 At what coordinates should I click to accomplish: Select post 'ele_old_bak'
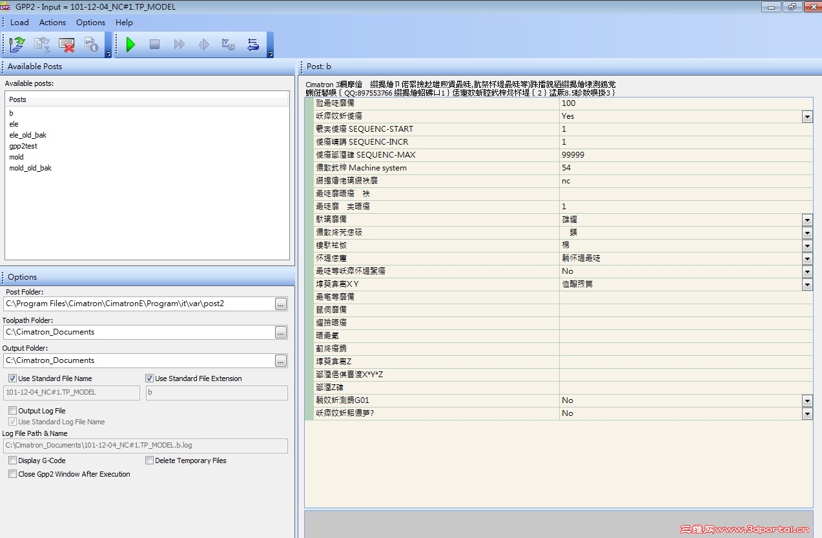28,135
